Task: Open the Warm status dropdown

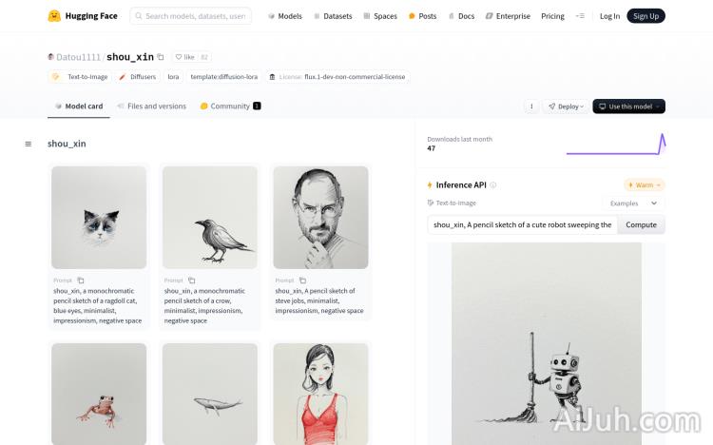Action: 645,185
